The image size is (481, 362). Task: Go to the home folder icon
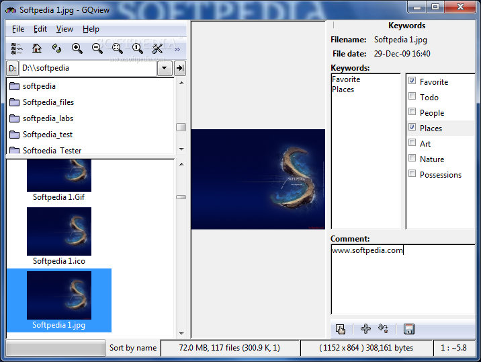tap(37, 48)
